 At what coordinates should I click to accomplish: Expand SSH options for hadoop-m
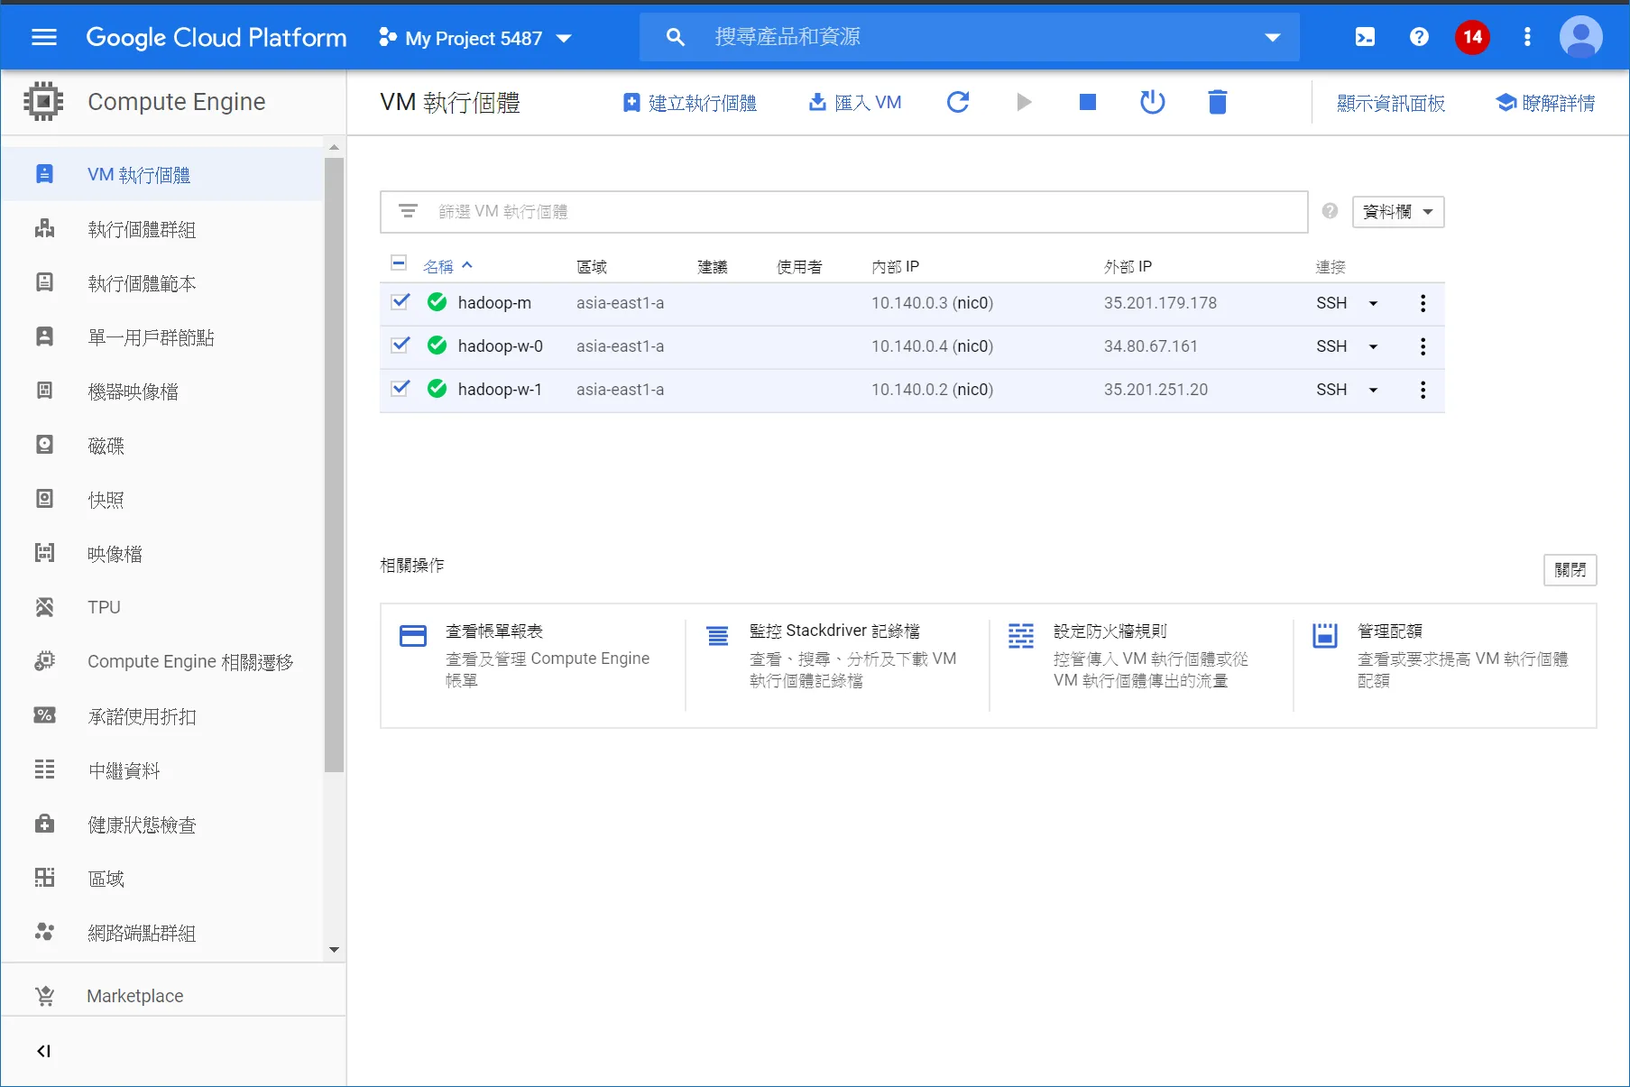pyautogui.click(x=1373, y=303)
